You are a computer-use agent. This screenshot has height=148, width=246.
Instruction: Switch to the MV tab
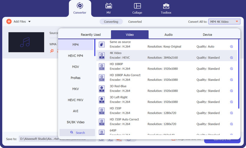109,8
